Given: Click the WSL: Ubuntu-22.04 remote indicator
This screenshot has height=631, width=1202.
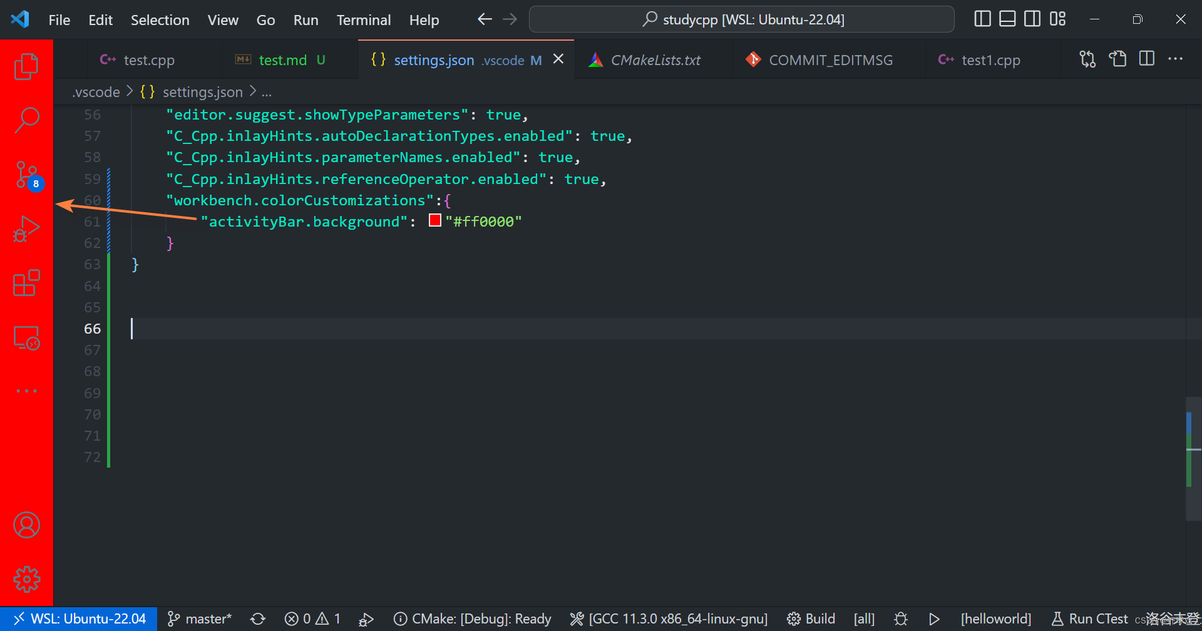Looking at the screenshot, I should click(79, 618).
